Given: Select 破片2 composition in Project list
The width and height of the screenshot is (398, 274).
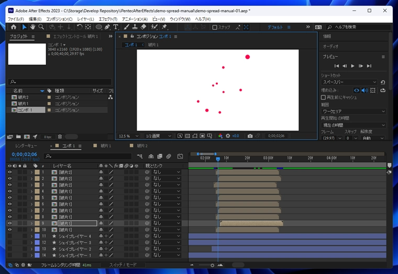Looking at the screenshot, I should (24, 97).
